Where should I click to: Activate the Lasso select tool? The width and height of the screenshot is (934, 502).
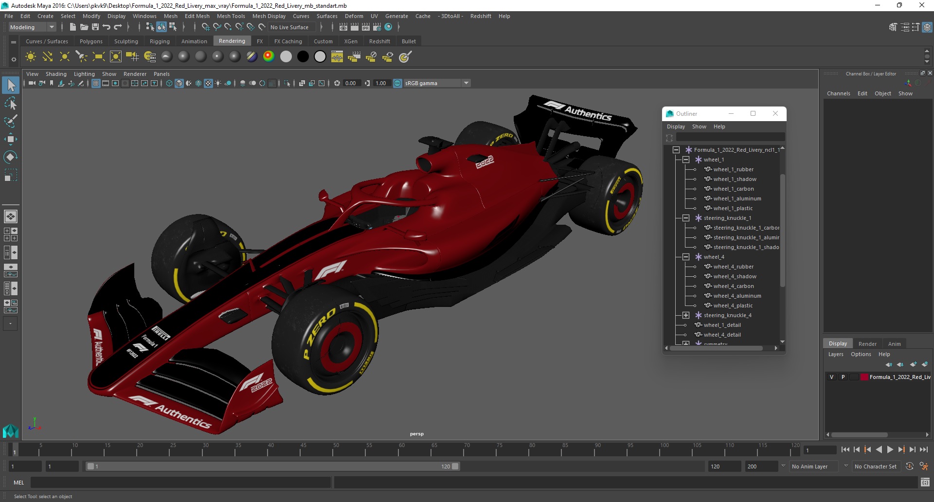click(11, 104)
